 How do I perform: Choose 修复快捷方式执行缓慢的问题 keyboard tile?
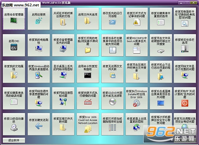click(x=88, y=98)
